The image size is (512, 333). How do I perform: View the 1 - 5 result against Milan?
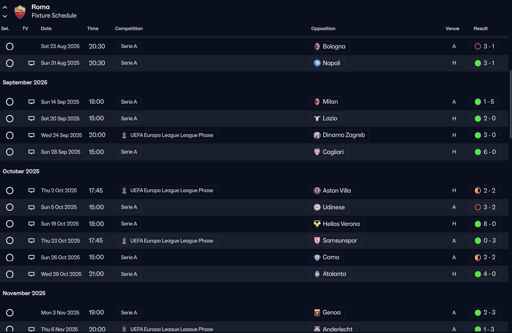[484, 102]
